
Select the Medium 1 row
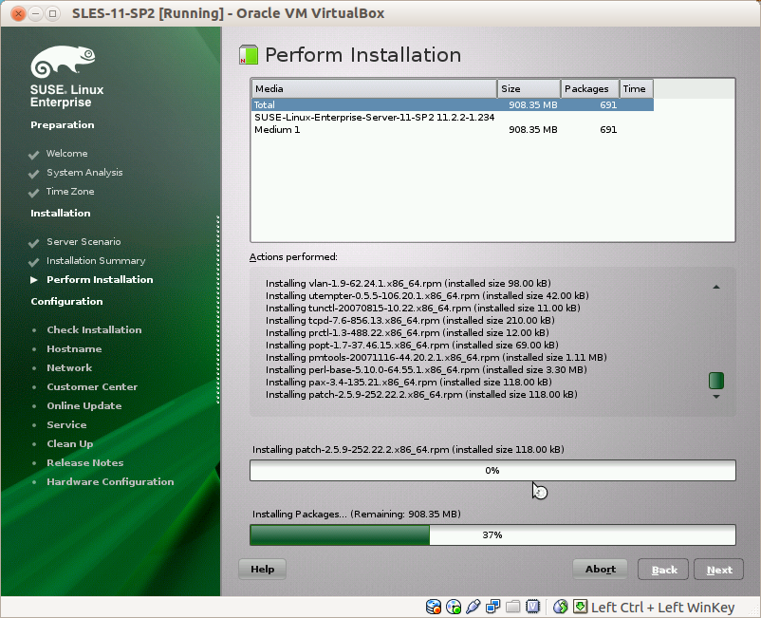click(453, 130)
